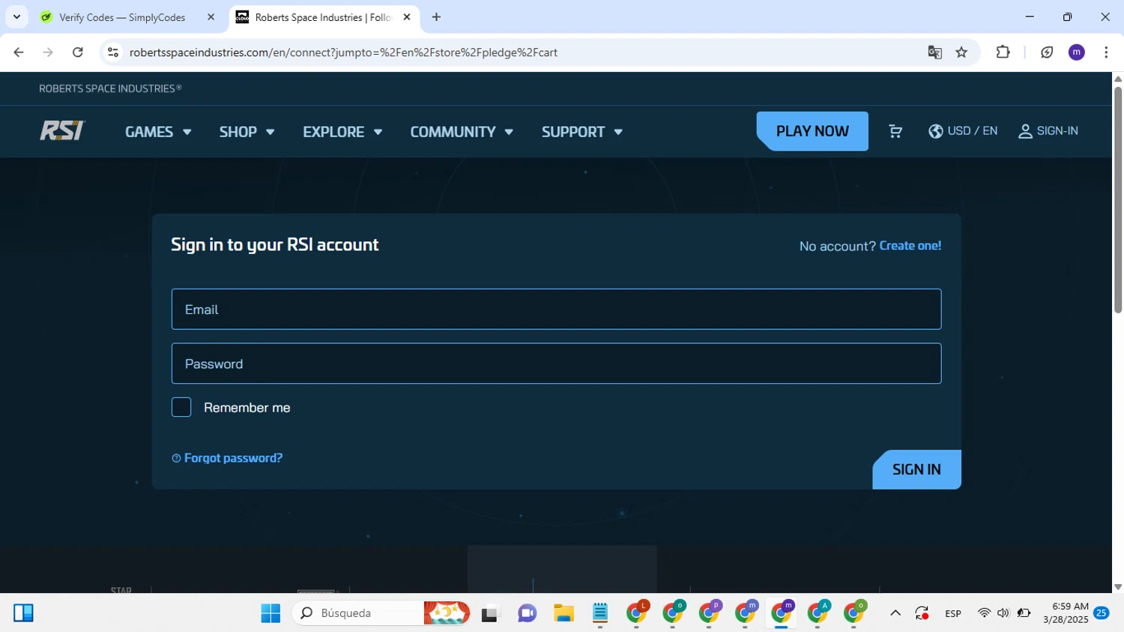Close the Roberts Space Industries tab
Viewport: 1124px width, 632px height.
(x=407, y=17)
